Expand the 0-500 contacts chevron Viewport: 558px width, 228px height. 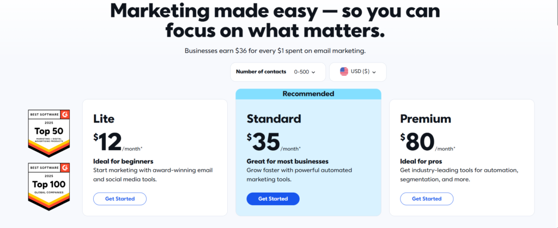point(313,72)
